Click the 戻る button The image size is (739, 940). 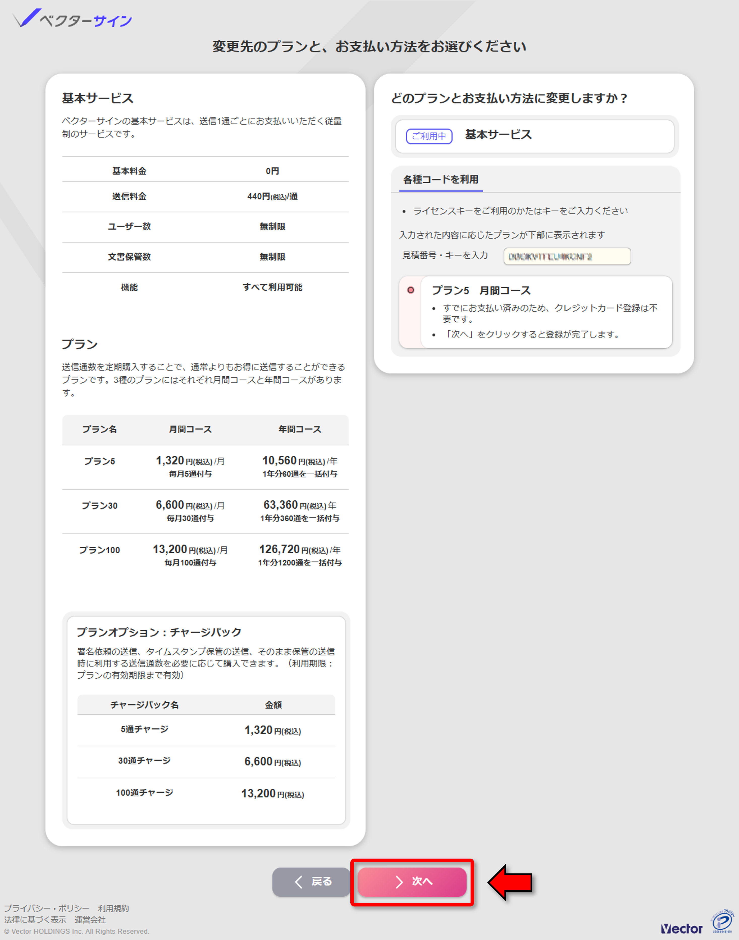tap(311, 882)
